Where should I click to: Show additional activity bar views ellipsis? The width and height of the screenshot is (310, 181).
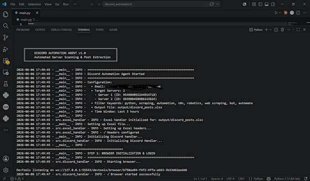(x=6, y=130)
